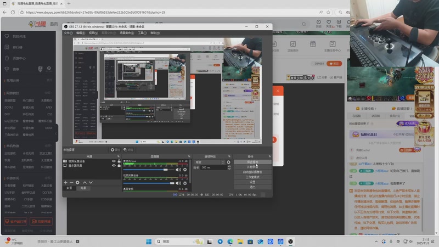Toggle lock on 视频采集设备 source

pos(119,161)
